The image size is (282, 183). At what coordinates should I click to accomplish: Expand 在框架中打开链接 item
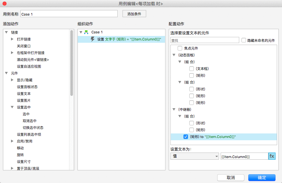click(12, 53)
